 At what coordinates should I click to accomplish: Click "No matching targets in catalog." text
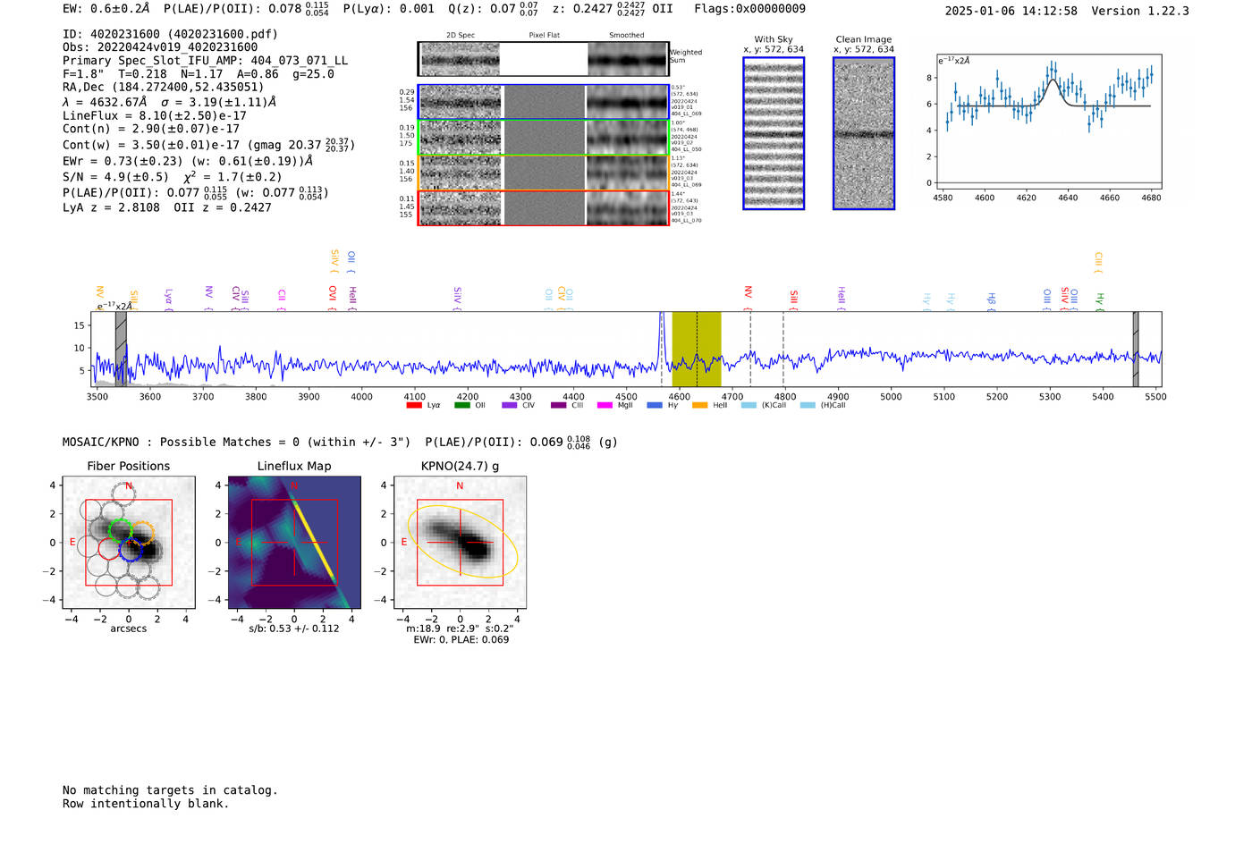click(170, 790)
